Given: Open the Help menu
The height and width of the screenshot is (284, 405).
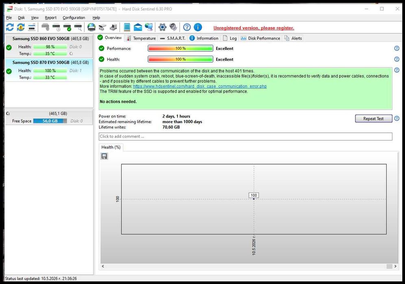Looking at the screenshot, I should pyautogui.click(x=96, y=17).
